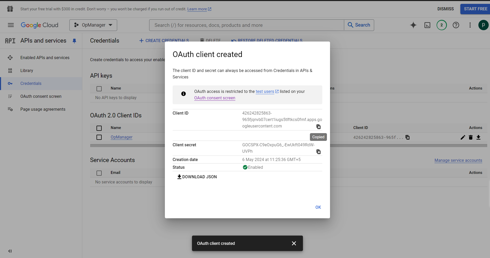490x258 pixels.
Task: Select the OpManager client checkbox
Action: coord(99,137)
